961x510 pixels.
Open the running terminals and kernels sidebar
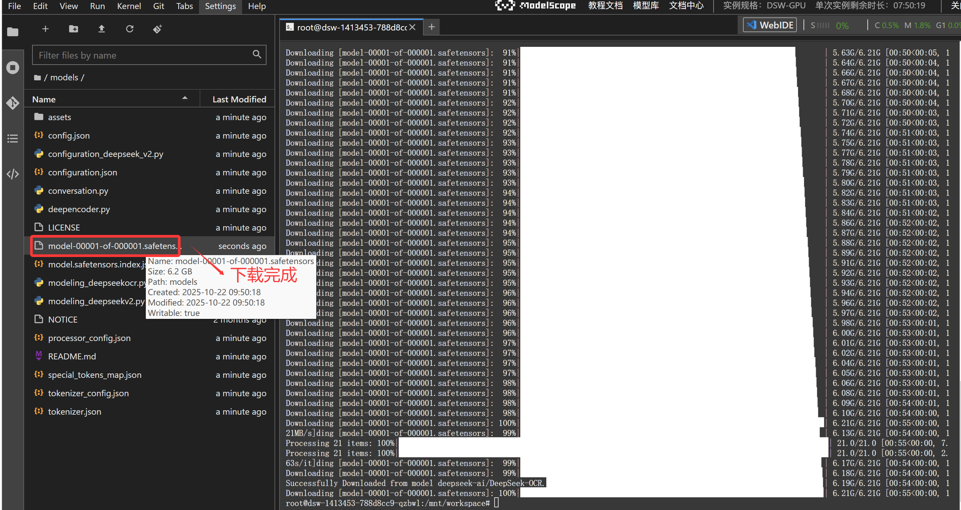coord(13,68)
